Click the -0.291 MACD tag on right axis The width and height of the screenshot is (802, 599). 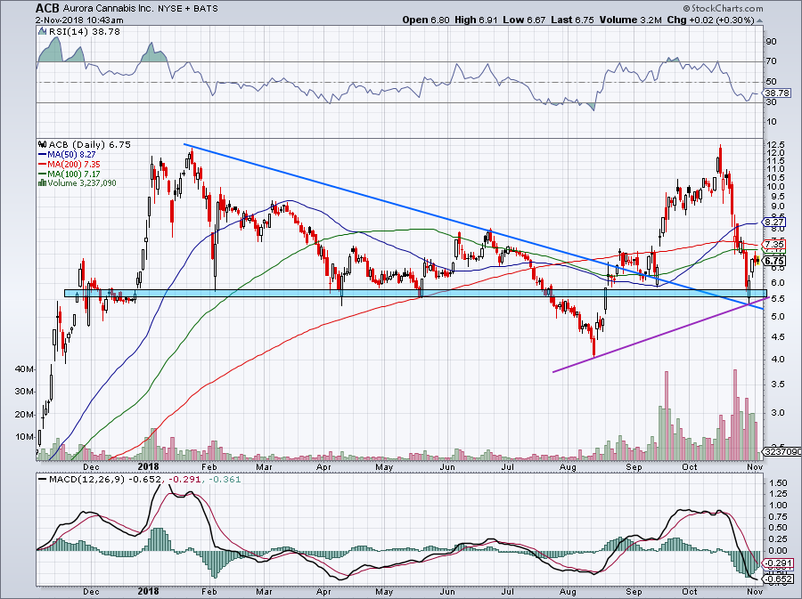click(x=777, y=563)
